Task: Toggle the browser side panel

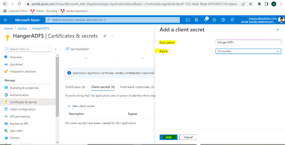Action: 266,4
